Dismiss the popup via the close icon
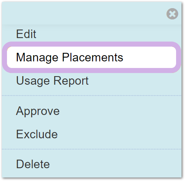The image size is (185, 181). 172,14
